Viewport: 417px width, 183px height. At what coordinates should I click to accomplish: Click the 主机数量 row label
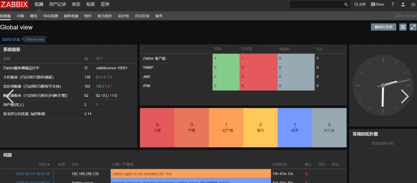point(29,77)
